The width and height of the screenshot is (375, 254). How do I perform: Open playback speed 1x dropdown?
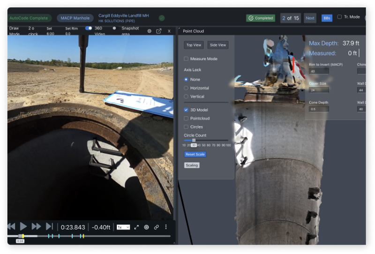(123, 227)
